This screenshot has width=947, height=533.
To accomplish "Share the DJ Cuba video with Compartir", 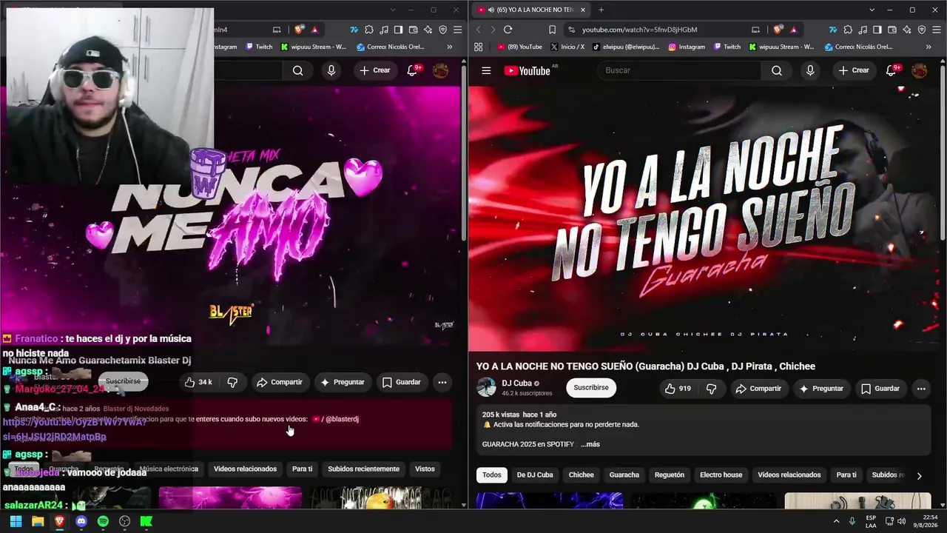I will [759, 389].
